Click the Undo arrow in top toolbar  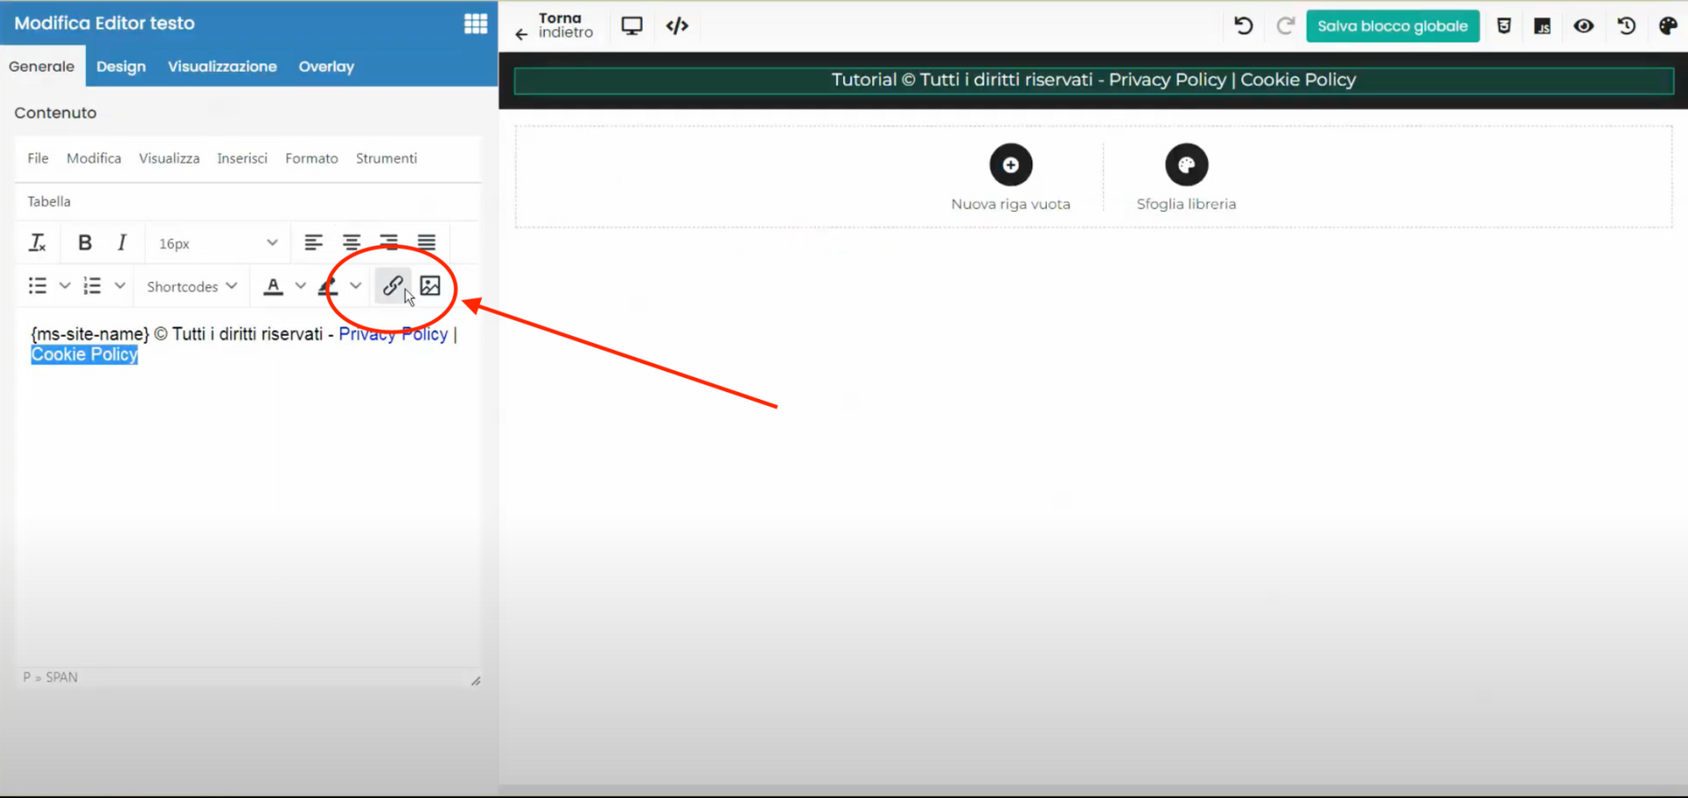click(1243, 26)
